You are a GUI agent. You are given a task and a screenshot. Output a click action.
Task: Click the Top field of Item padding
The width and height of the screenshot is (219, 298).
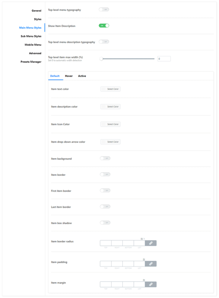[106, 264]
